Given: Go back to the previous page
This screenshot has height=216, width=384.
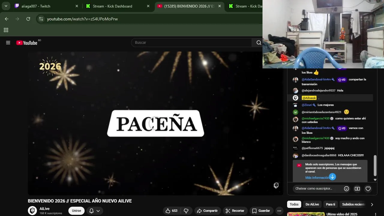Looking at the screenshot, I should (x=7, y=19).
